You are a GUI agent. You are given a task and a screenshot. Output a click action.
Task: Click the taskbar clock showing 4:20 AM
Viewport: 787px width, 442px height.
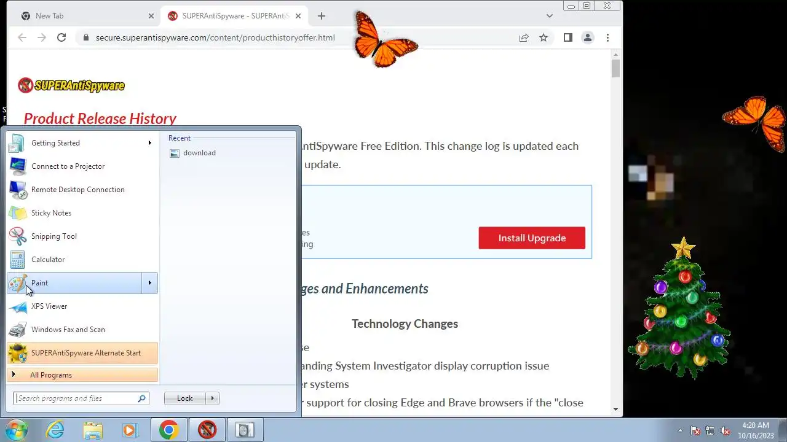(x=756, y=430)
